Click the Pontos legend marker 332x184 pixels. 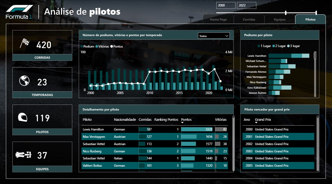[x=112, y=46]
